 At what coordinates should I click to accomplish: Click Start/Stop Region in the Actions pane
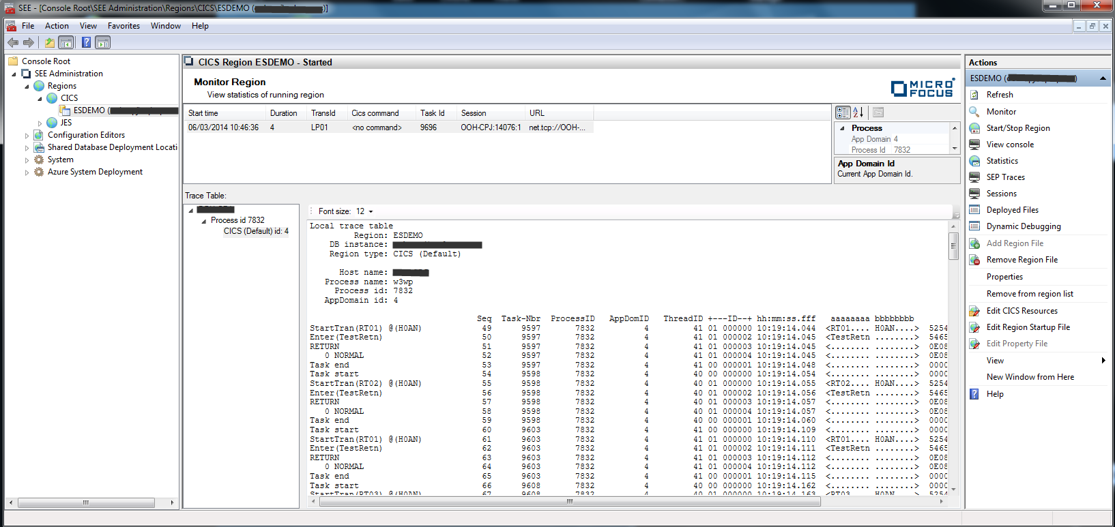1017,128
